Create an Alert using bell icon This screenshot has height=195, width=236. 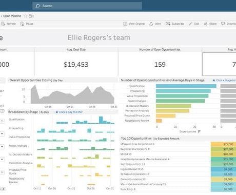pos(151,24)
